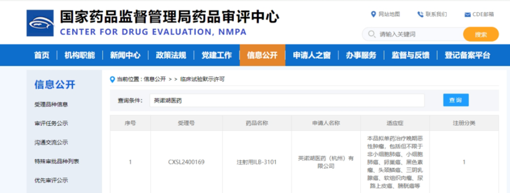The image size is (510, 193).
Task: Open CDE邮箱 link
Action: point(483,14)
